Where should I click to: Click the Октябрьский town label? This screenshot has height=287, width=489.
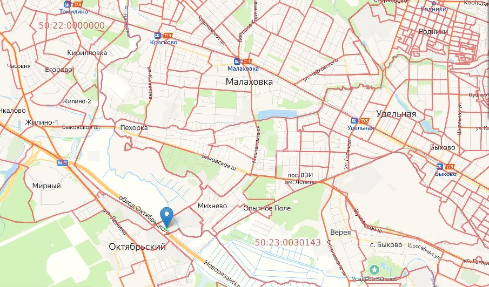(137, 247)
